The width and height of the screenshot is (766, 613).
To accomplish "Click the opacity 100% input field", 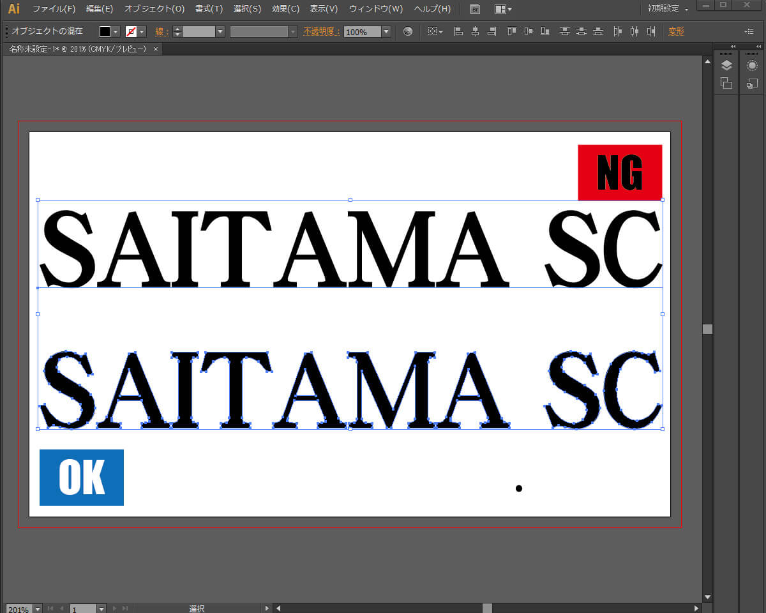I will pos(363,31).
